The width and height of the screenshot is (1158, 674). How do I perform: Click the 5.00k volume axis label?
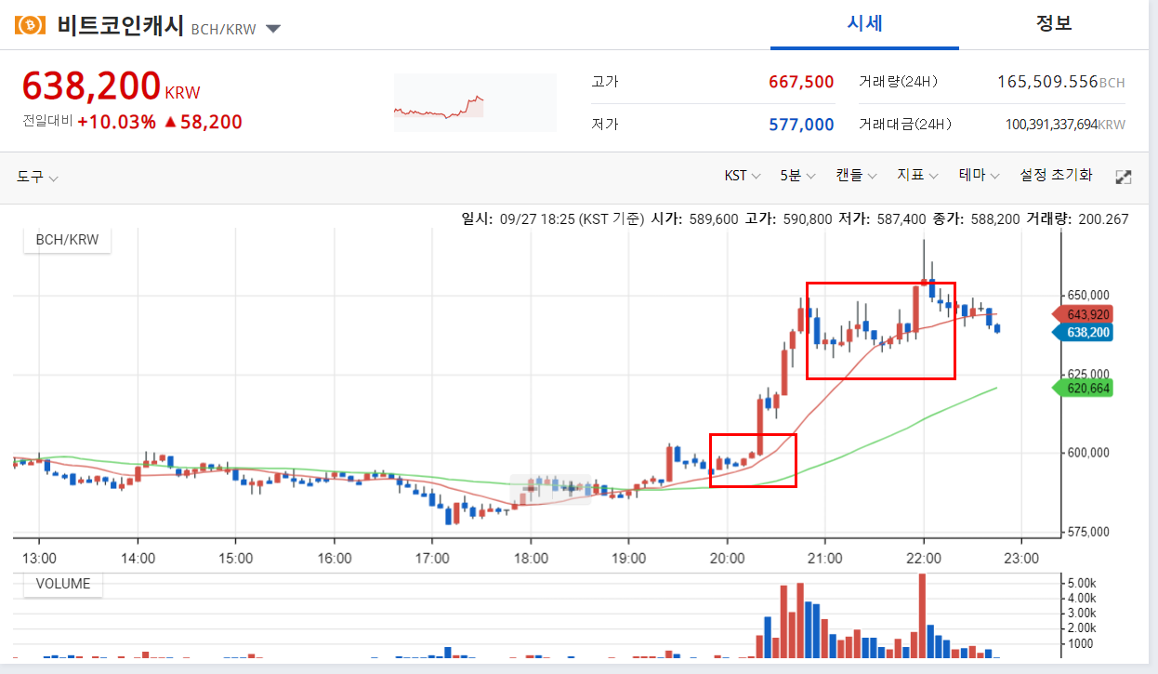(x=1084, y=583)
